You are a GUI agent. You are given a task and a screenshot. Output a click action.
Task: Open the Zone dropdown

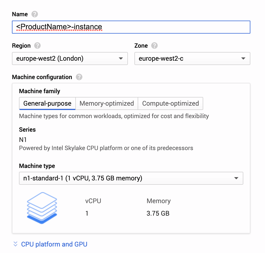(192, 59)
